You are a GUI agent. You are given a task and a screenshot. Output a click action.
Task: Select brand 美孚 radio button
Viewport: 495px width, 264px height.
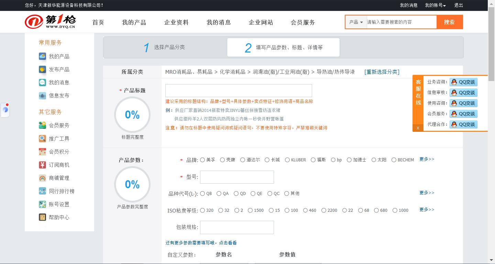tap(202, 160)
